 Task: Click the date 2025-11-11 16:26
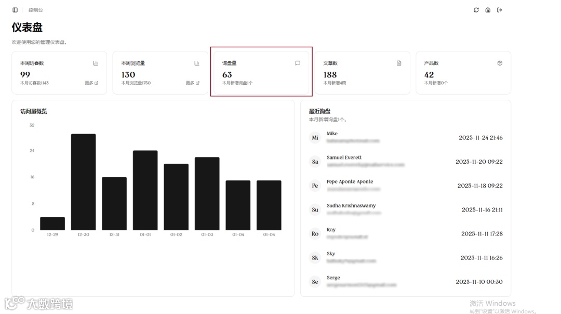pyautogui.click(x=482, y=258)
